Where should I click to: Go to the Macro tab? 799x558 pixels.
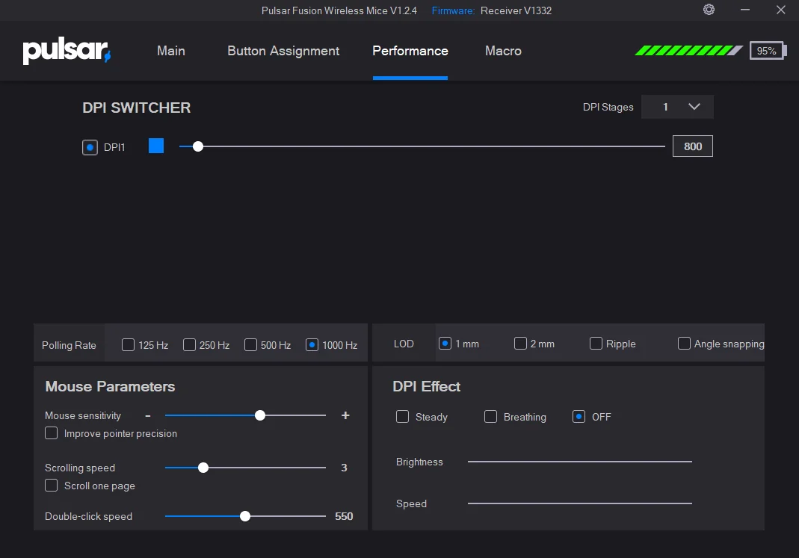[x=503, y=51]
